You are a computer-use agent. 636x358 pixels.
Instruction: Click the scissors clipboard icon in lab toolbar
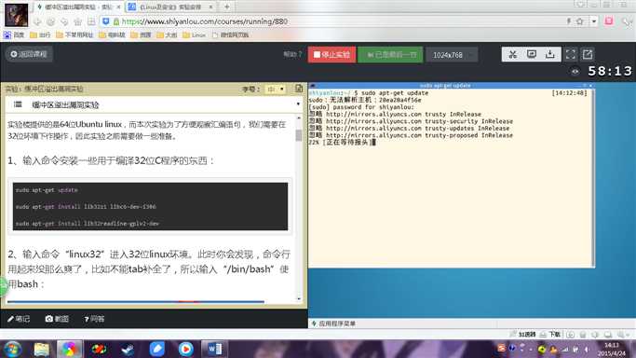(x=512, y=54)
